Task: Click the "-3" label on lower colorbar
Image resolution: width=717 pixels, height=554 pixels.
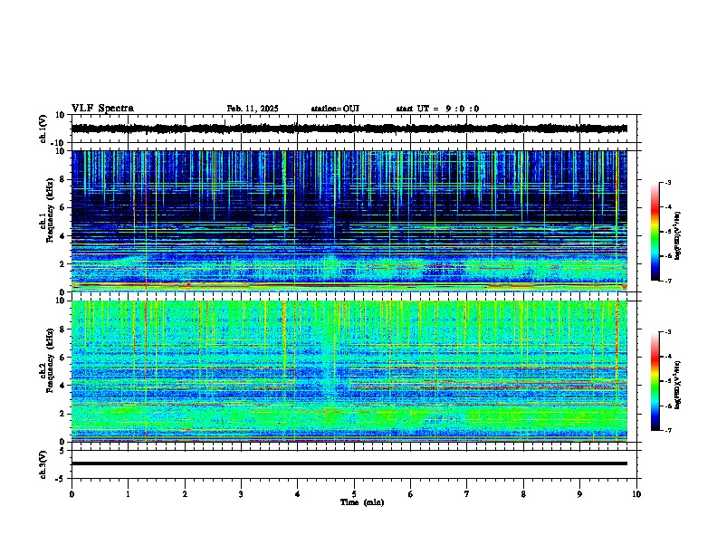Action: pos(668,332)
